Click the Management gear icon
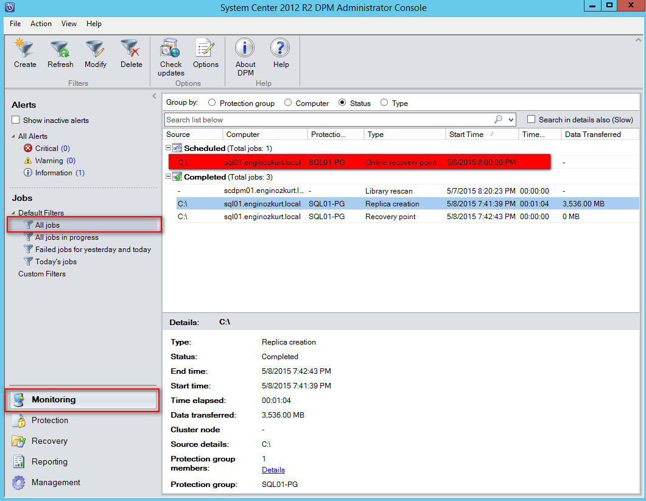This screenshot has width=646, height=501. point(19,483)
